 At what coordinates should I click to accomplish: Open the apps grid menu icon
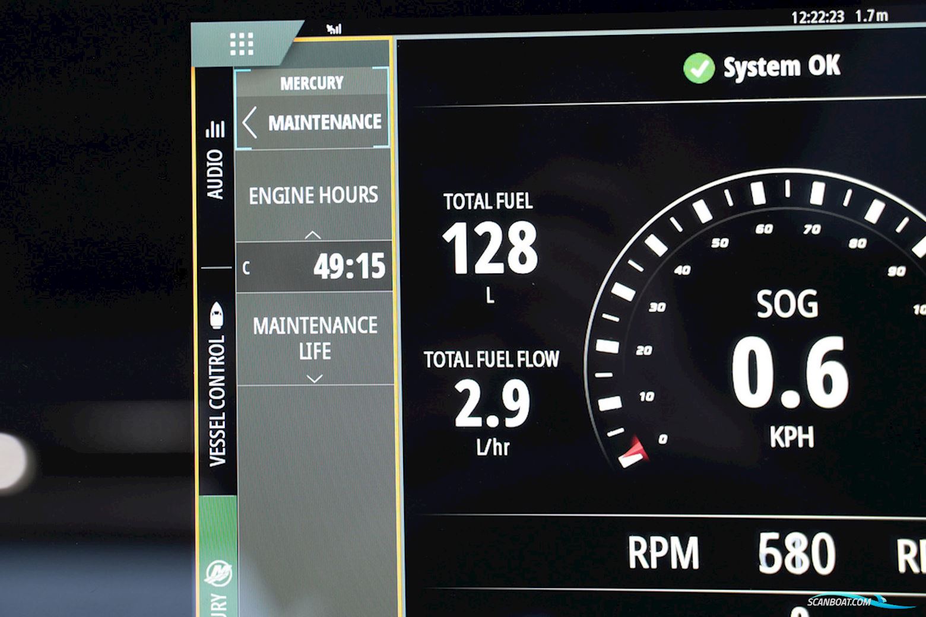(242, 44)
